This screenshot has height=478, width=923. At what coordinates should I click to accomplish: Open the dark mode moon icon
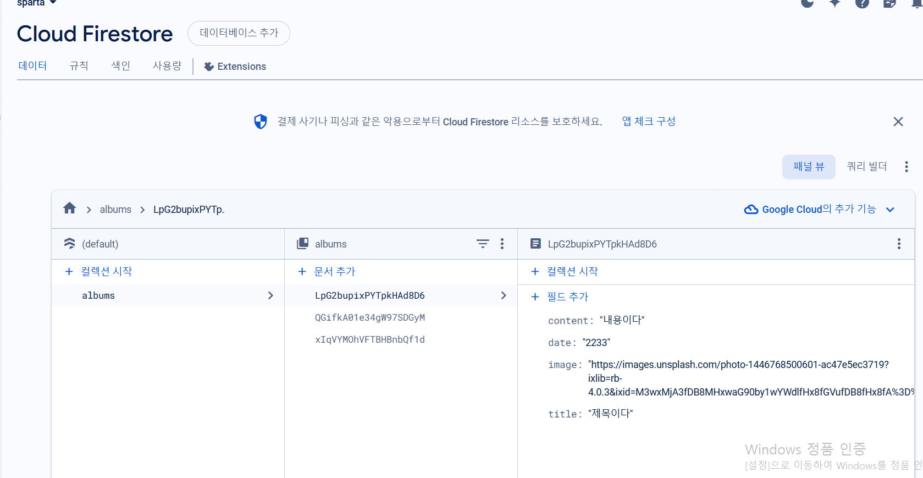point(807,3)
